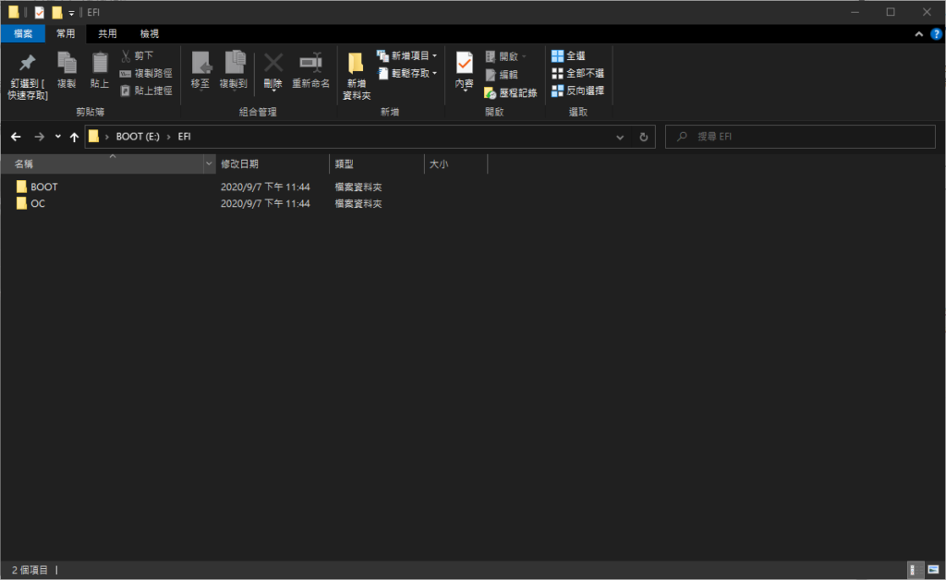Click the Rename (重新命名) icon
This screenshot has width=946, height=580.
coord(310,65)
